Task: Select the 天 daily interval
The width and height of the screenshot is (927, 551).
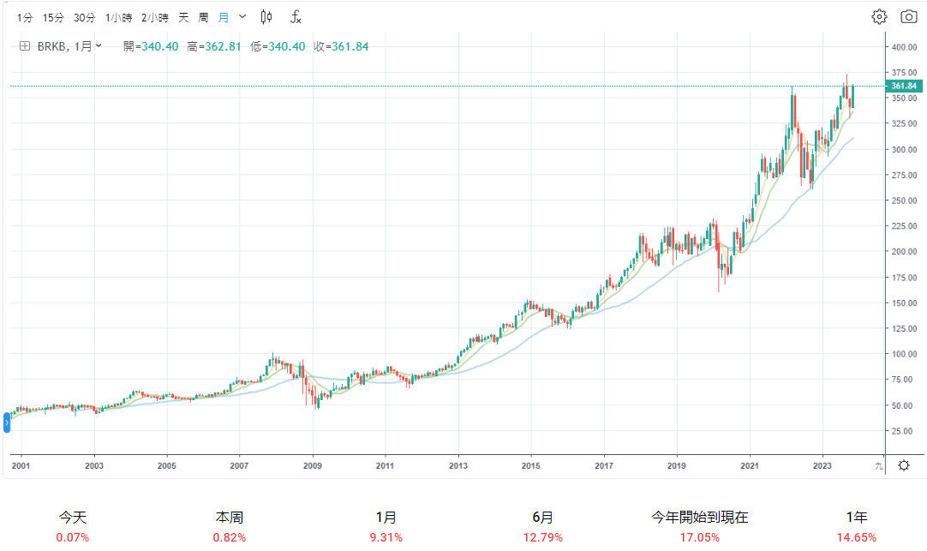Action: (183, 17)
